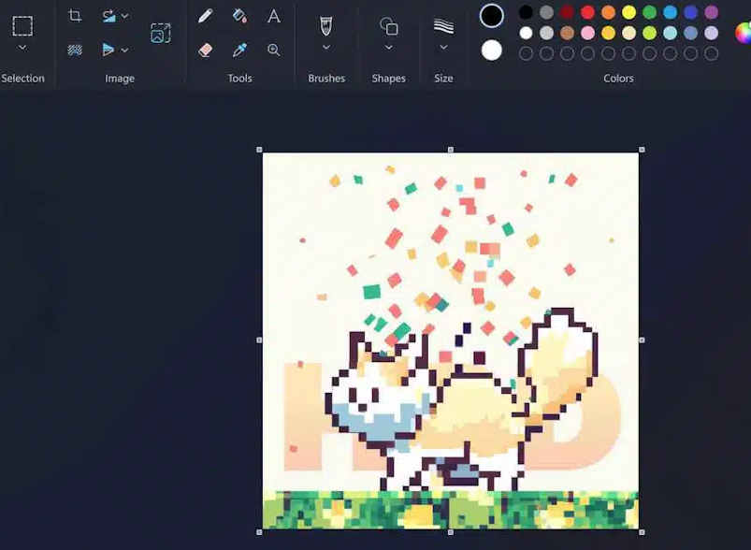Pick the black swatch in the palette

[x=526, y=12]
